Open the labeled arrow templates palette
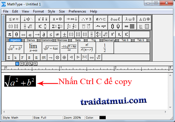The height and width of the screenshot is (122, 175). pos(101,26)
